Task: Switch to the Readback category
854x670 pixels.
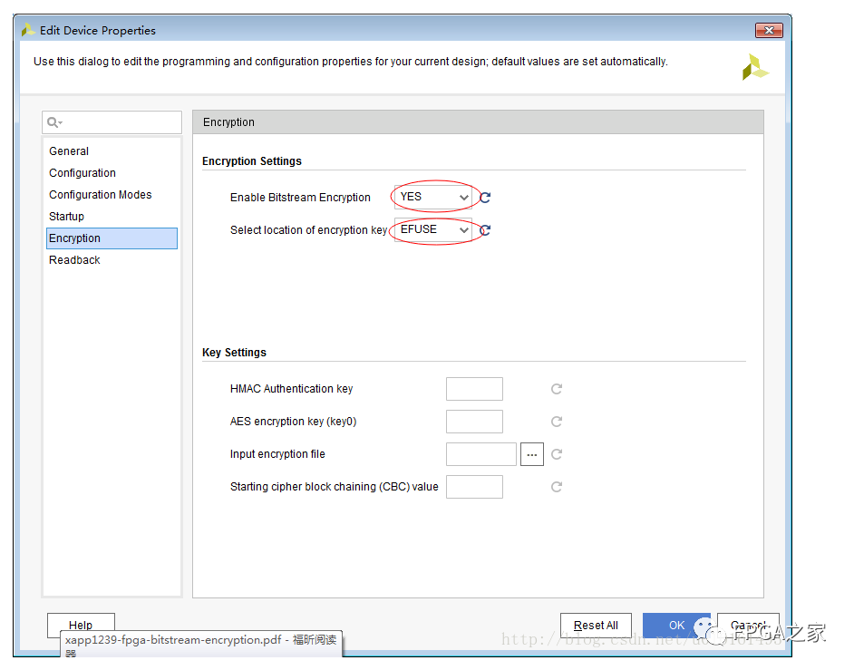Action: pos(112,260)
